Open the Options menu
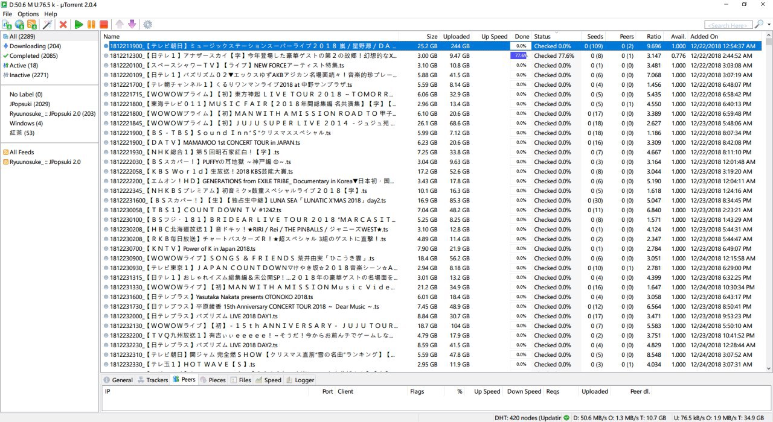This screenshot has width=773, height=422. [x=28, y=14]
